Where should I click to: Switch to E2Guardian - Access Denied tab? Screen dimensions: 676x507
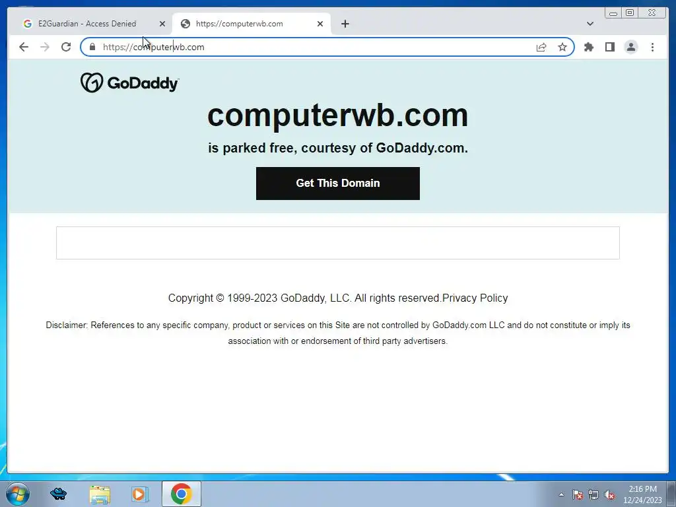click(x=86, y=24)
